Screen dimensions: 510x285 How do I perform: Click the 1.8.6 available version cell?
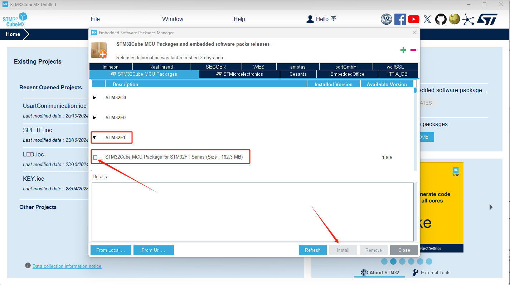click(387, 157)
